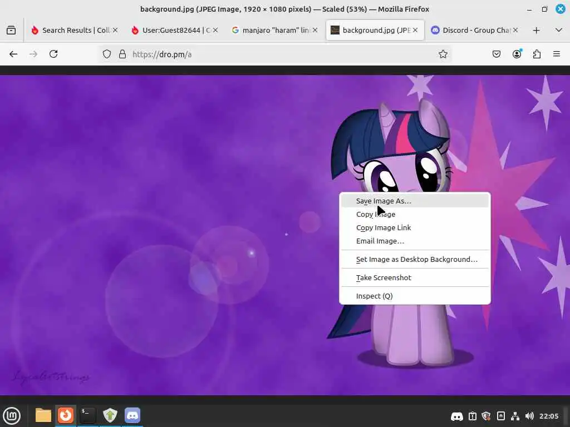The image size is (570, 427).
Task: Reload the current page
Action: point(53,54)
